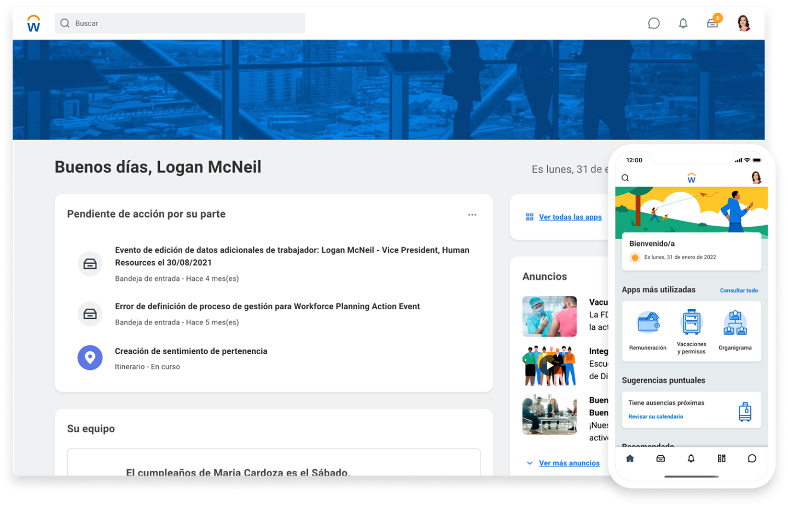788x507 pixels.
Task: Tap the inbox icon in mobile bottom navigation
Action: (660, 459)
